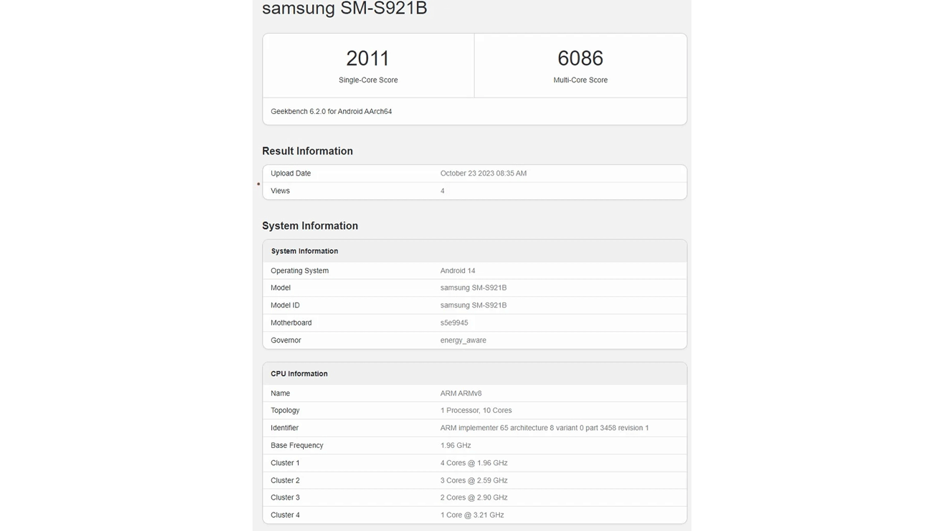Click the Cluster 2 label

[285, 481]
